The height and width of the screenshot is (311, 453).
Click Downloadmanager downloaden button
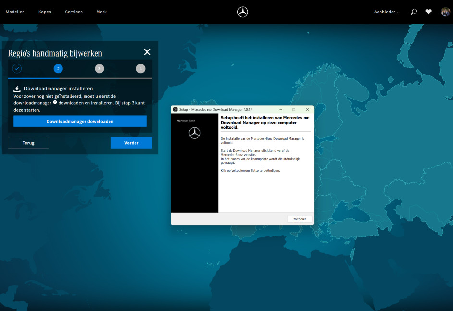click(x=80, y=122)
